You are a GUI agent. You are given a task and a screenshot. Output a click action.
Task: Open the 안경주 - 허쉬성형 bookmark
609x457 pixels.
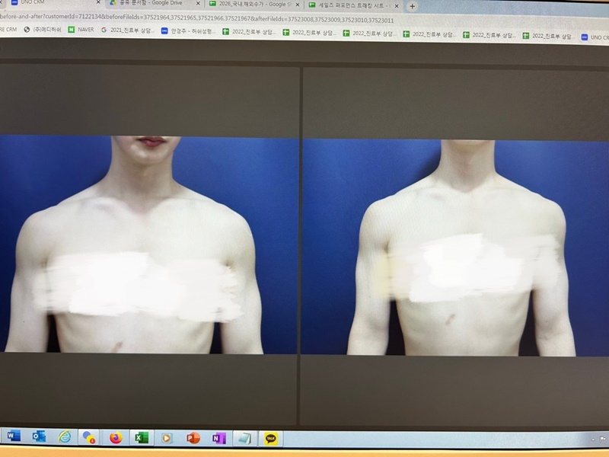point(188,30)
